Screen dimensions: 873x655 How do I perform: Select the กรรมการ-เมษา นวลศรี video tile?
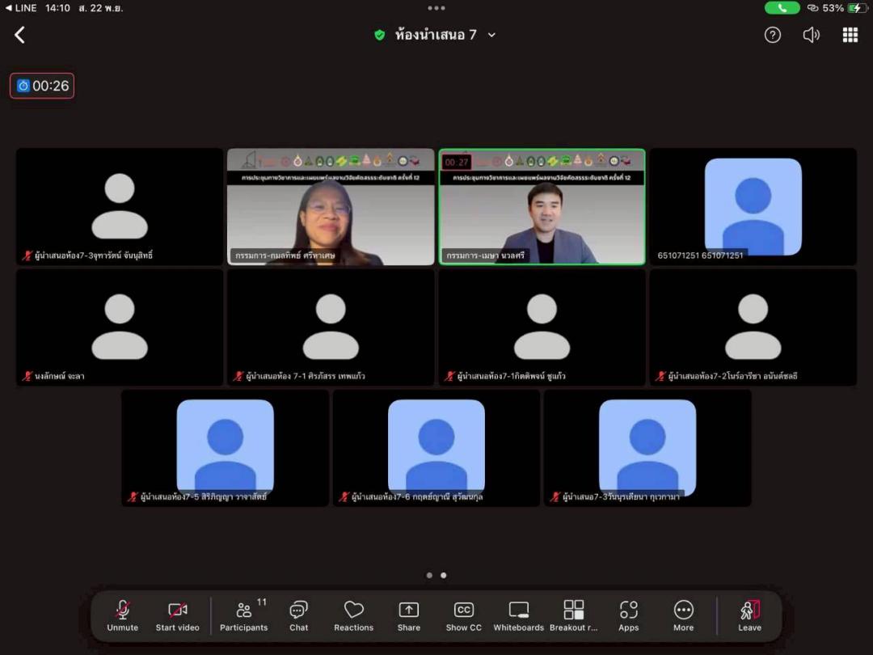point(542,206)
